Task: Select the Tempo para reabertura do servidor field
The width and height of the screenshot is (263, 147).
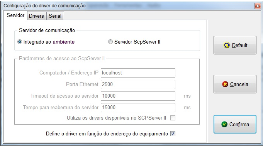Action: 138,108
